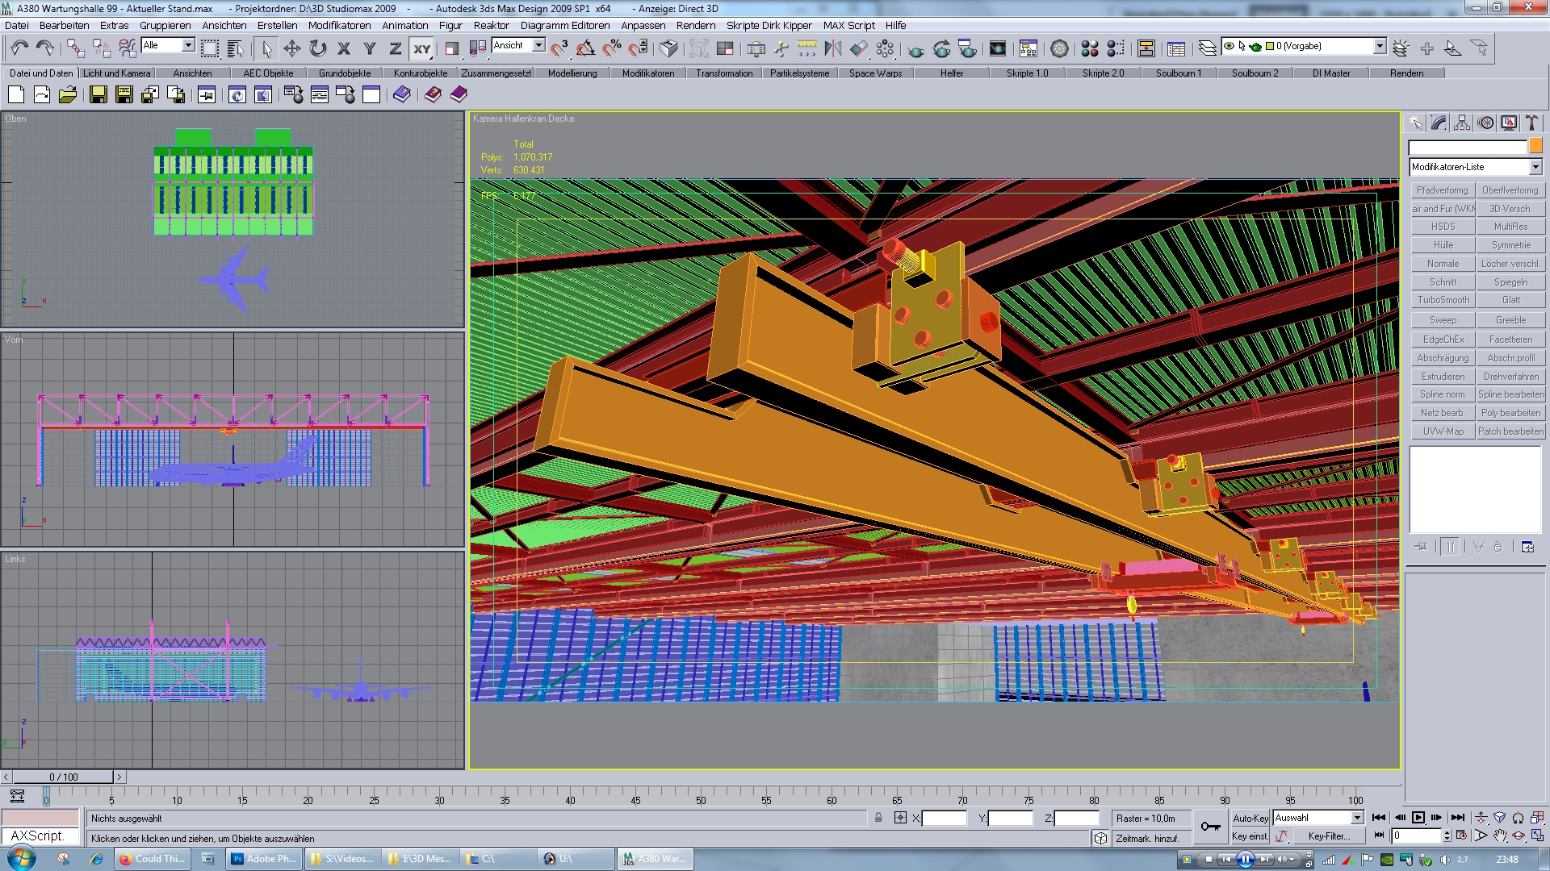Click the Mirror tool icon
This screenshot has height=871, width=1550.
click(832, 49)
